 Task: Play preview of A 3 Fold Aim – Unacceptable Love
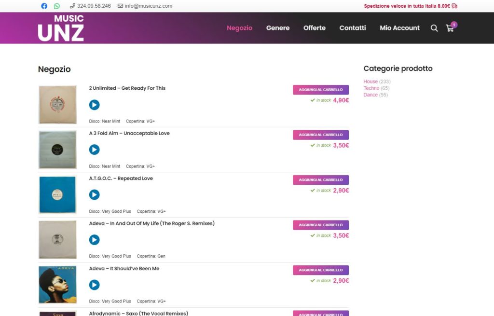[94, 150]
